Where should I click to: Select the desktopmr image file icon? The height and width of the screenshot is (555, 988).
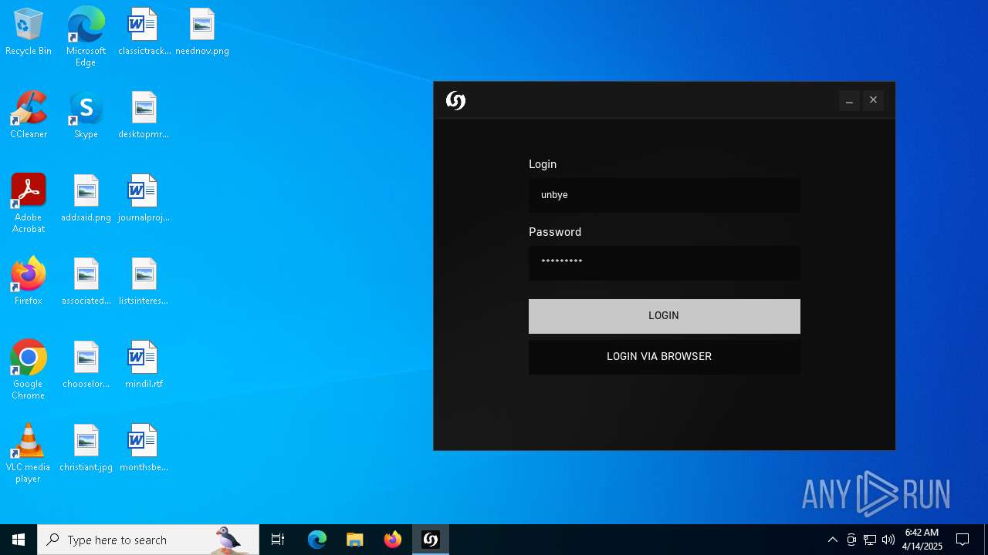tap(144, 116)
